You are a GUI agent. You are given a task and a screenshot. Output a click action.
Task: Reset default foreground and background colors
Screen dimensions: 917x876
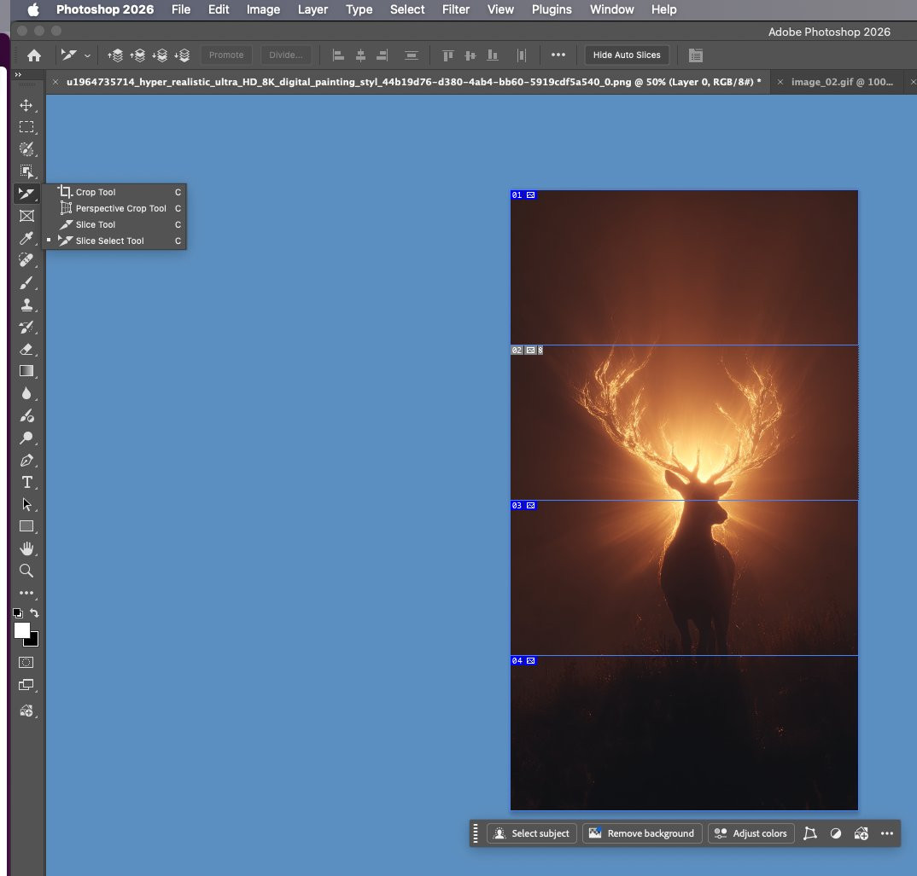coord(17,613)
